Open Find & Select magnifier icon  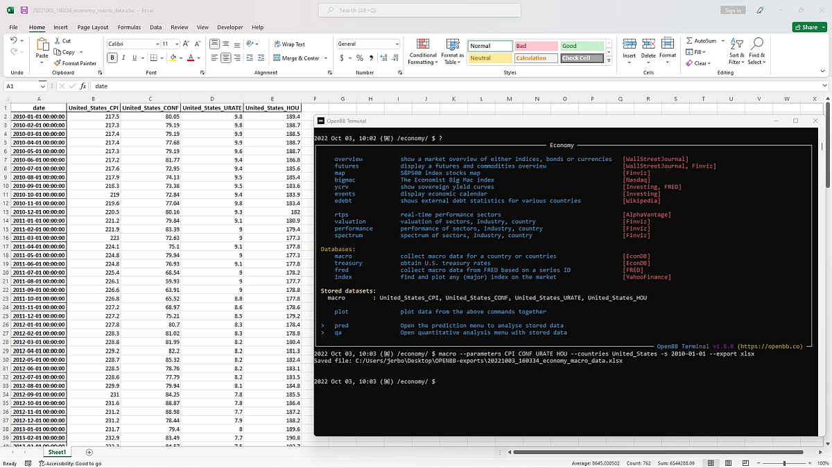(757, 44)
